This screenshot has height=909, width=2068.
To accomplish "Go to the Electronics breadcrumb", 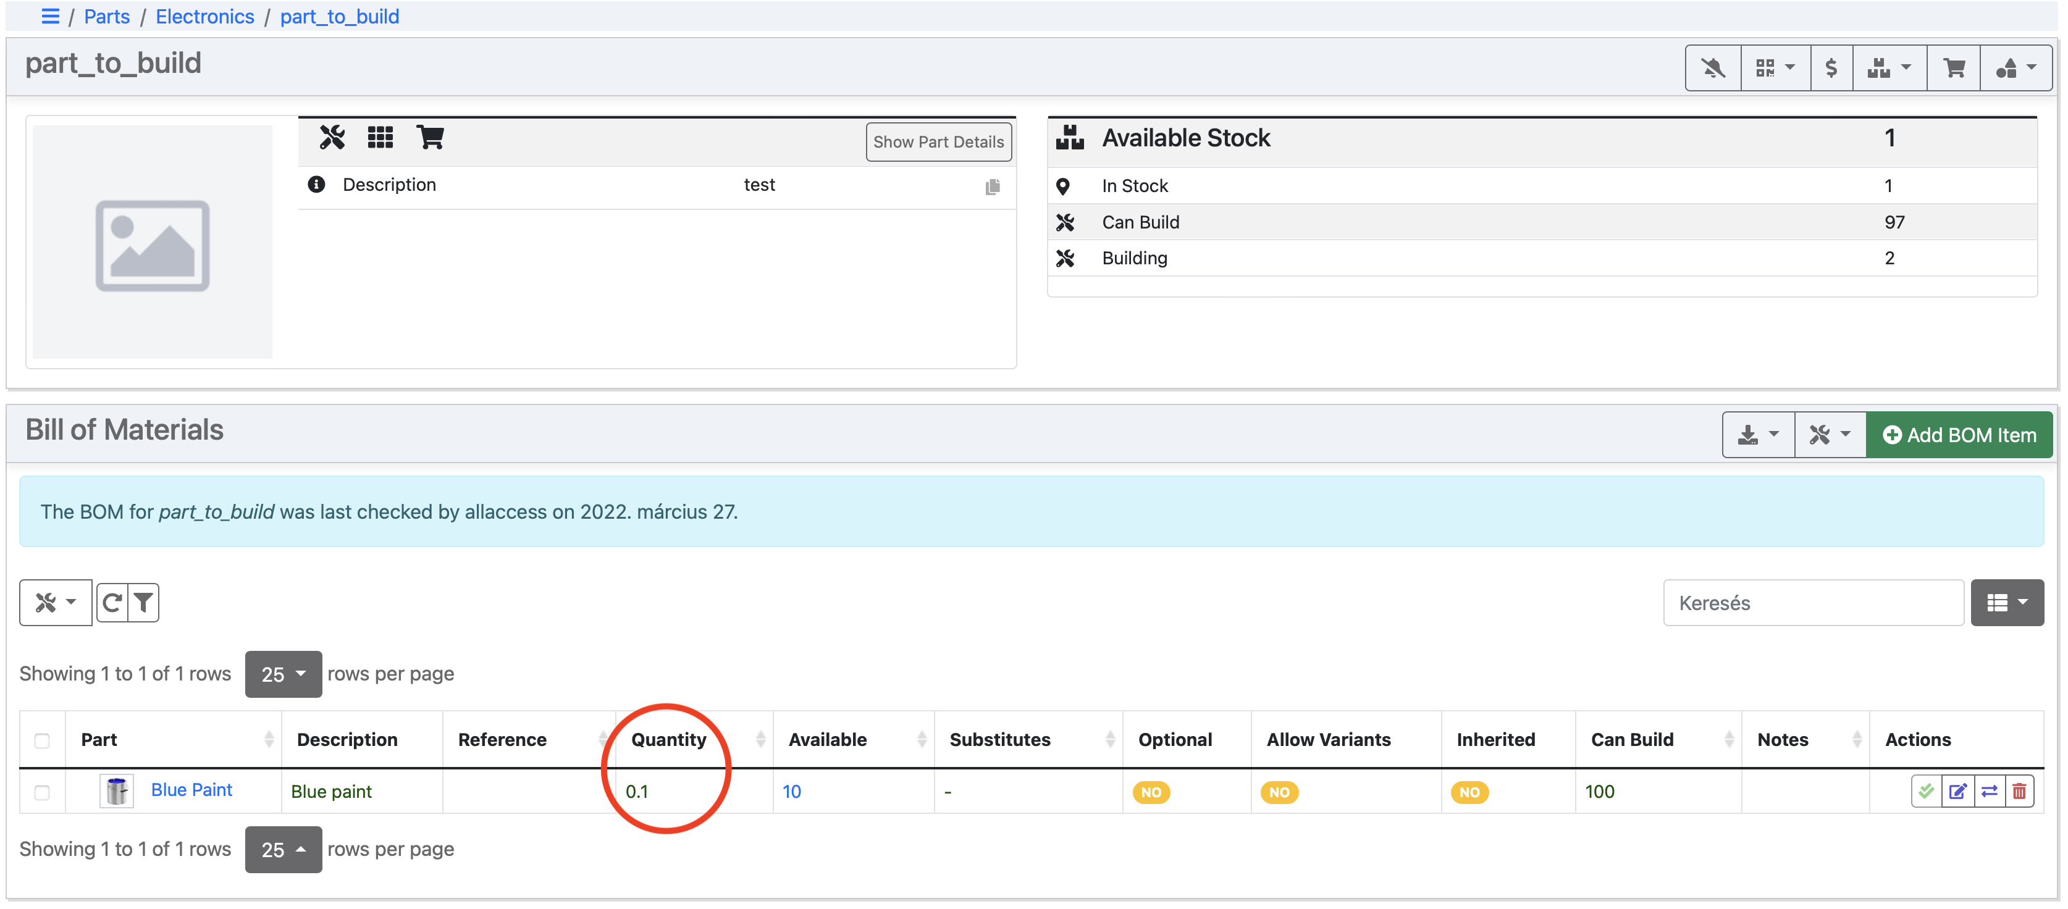I will pos(204,16).
